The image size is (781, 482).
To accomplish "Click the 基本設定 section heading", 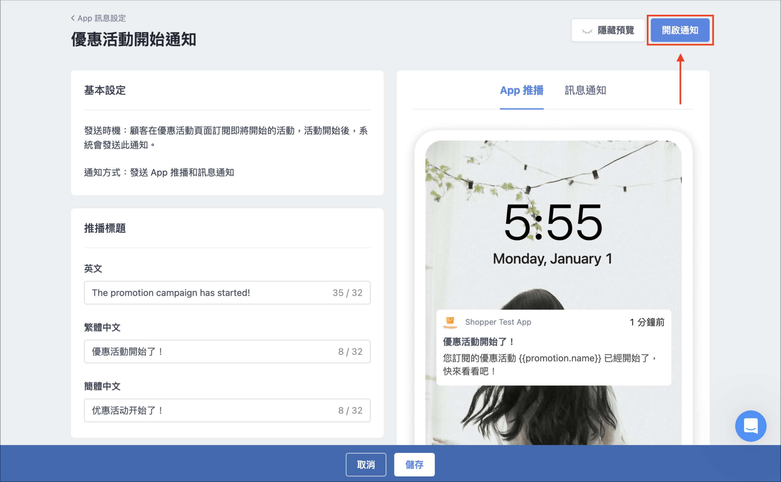I will tap(105, 90).
